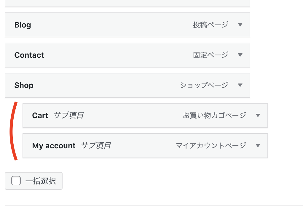Click the 一括選択 label text
This screenshot has height=212, width=303.
41,181
